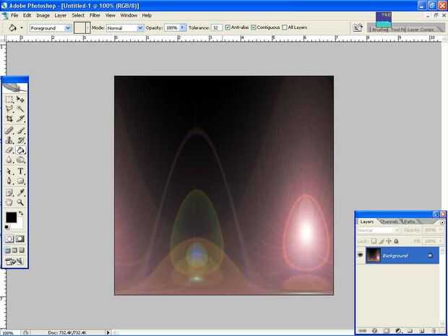Open the Select menu
Image resolution: width=448 pixels, height=336 pixels.
[x=78, y=15]
